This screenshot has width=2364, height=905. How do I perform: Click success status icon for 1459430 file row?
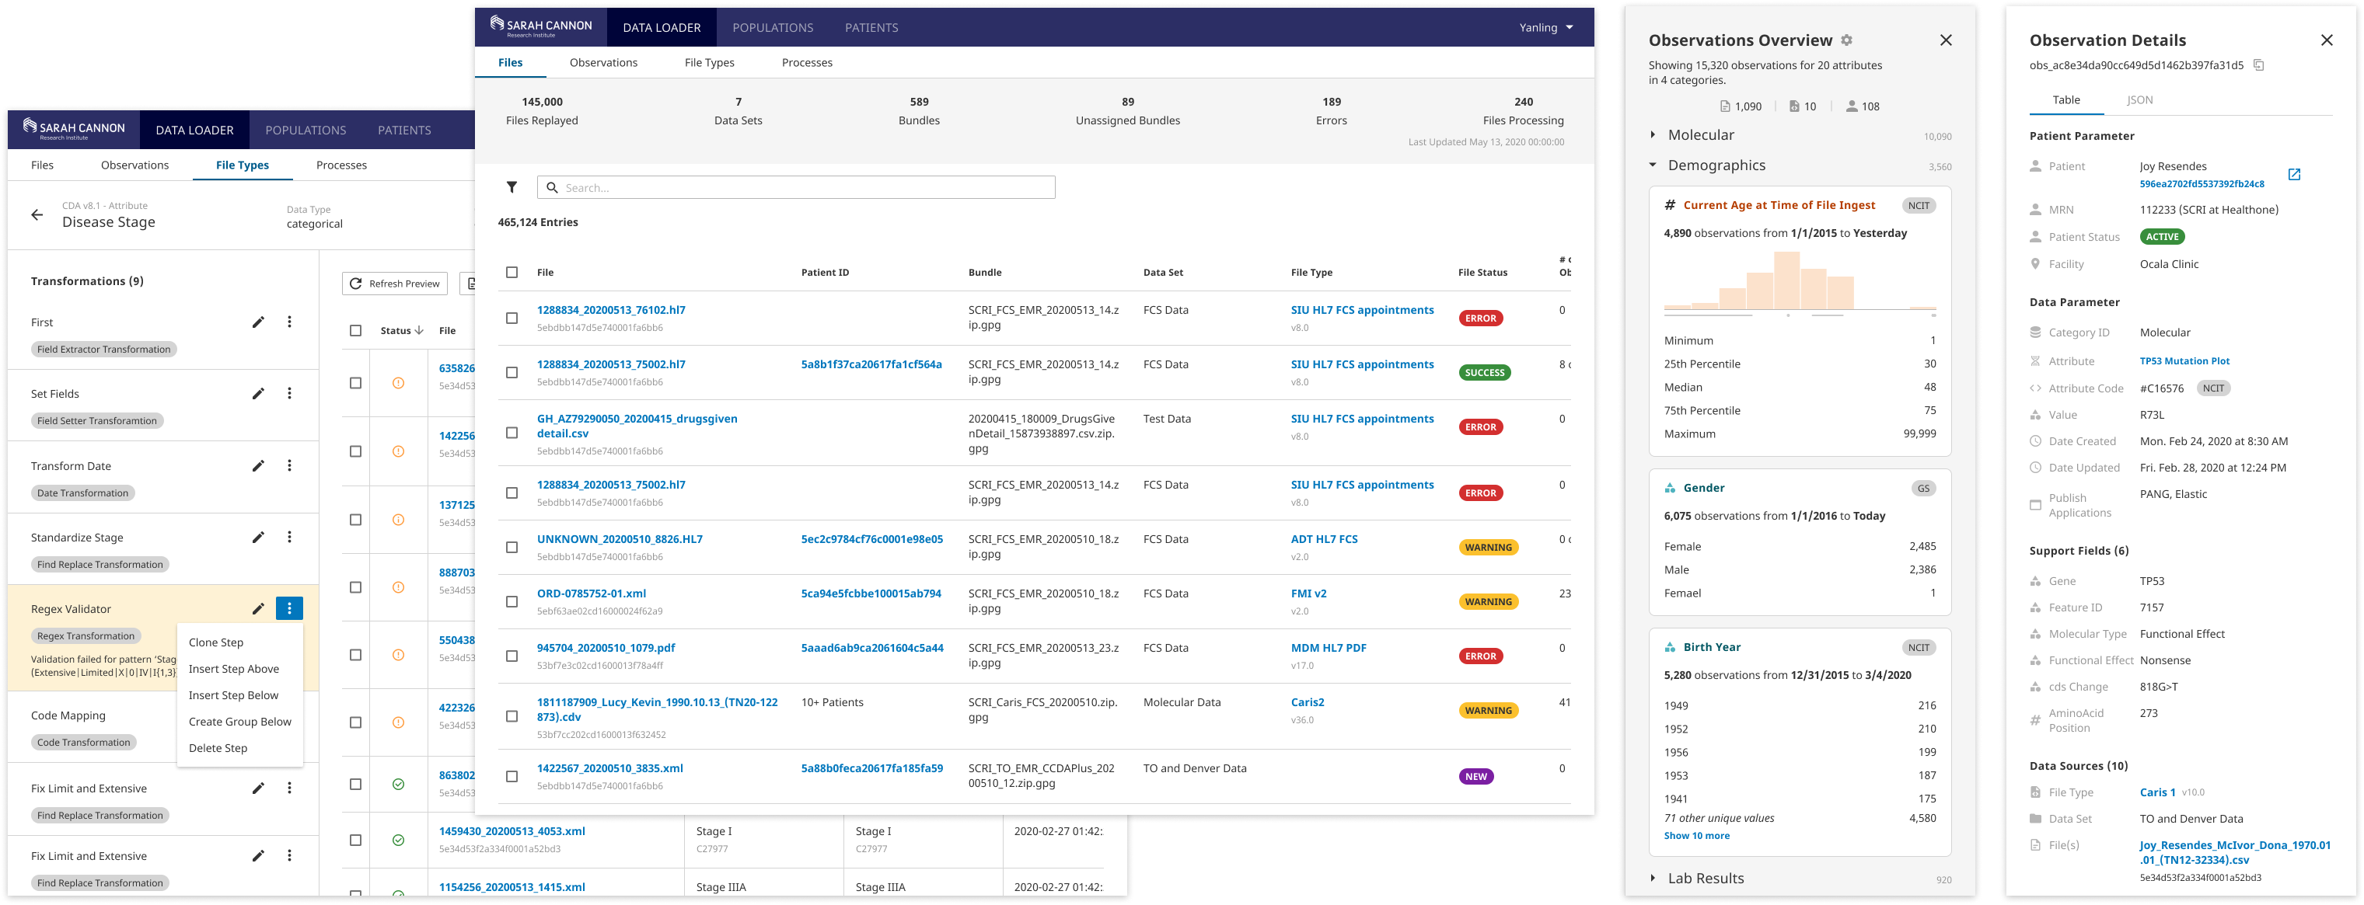pyautogui.click(x=398, y=840)
